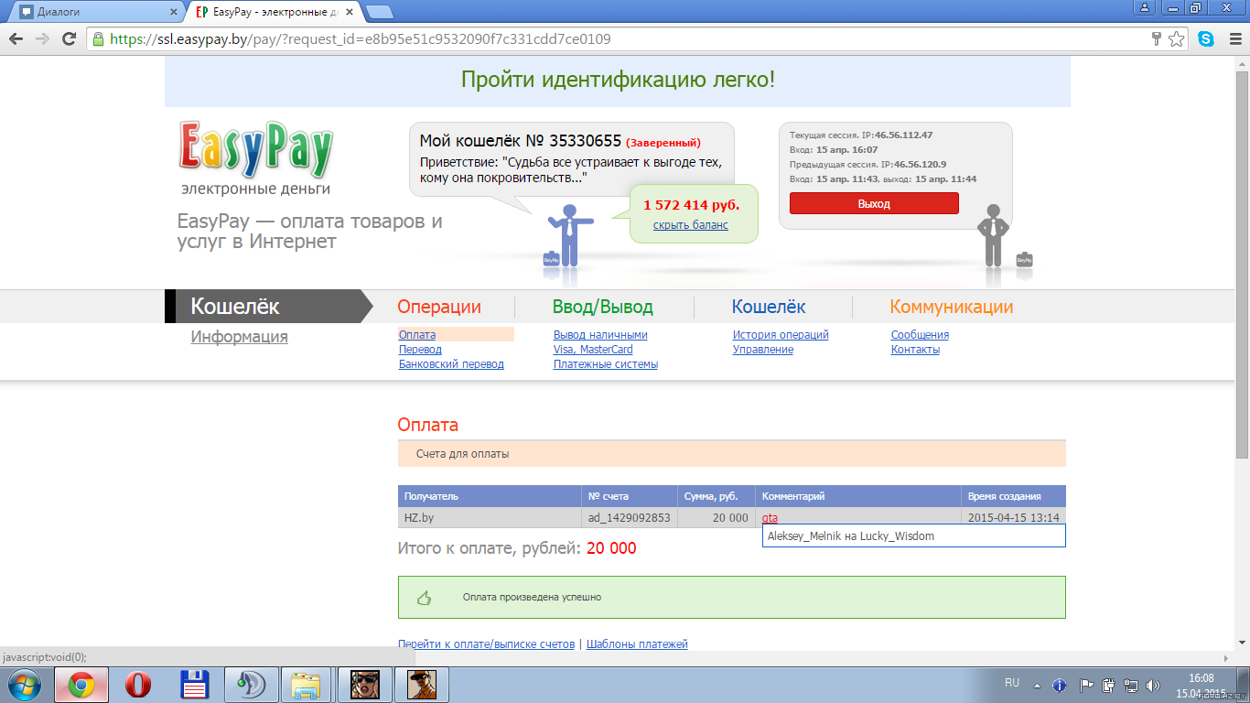Image resolution: width=1250 pixels, height=703 pixels.
Task: Close the EasyPay tab
Action: click(351, 12)
